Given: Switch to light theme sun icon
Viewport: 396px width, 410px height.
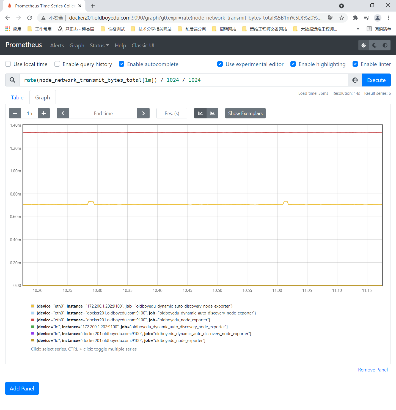Looking at the screenshot, I should click(364, 45).
